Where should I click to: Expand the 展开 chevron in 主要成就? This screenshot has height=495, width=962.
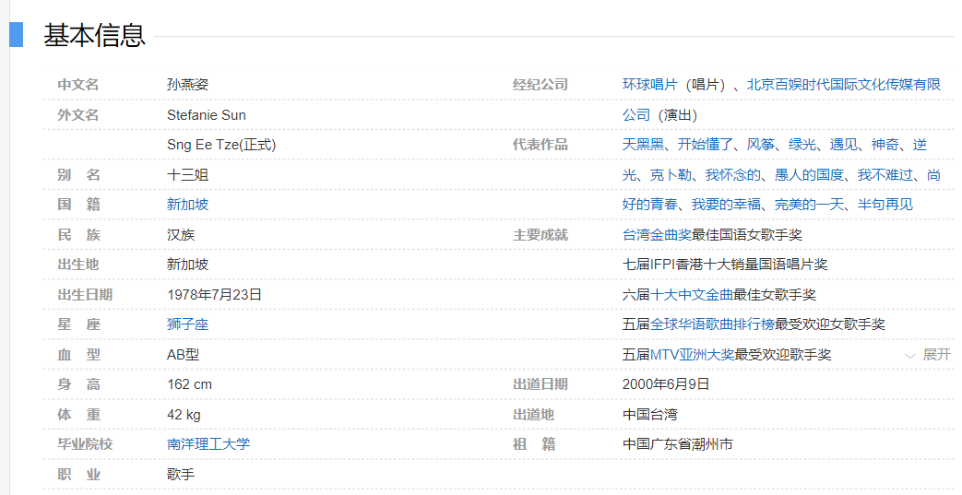point(928,355)
